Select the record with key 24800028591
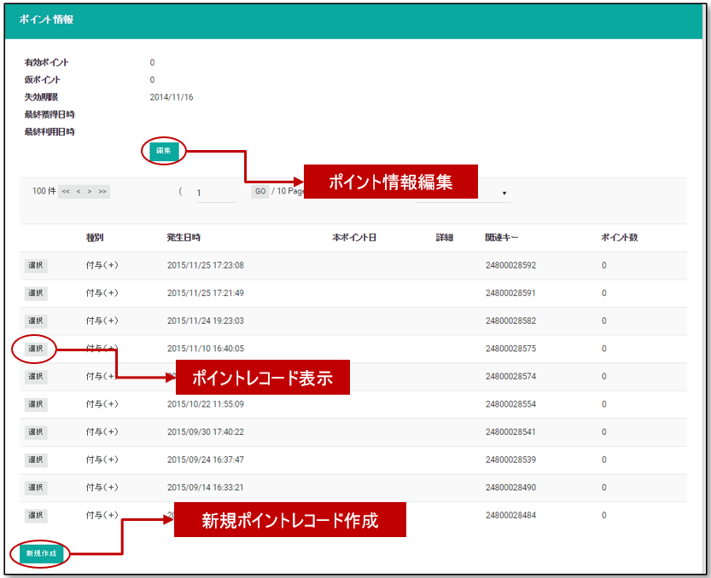The height and width of the screenshot is (578, 711). coord(36,293)
